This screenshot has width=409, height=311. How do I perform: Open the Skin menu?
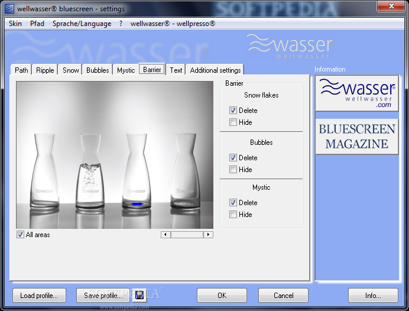pos(15,24)
